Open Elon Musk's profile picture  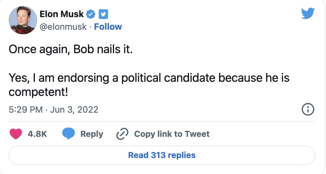click(22, 21)
